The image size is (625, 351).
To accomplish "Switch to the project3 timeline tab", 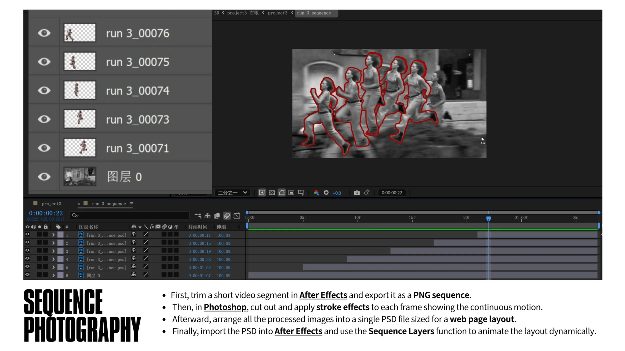I will point(51,204).
